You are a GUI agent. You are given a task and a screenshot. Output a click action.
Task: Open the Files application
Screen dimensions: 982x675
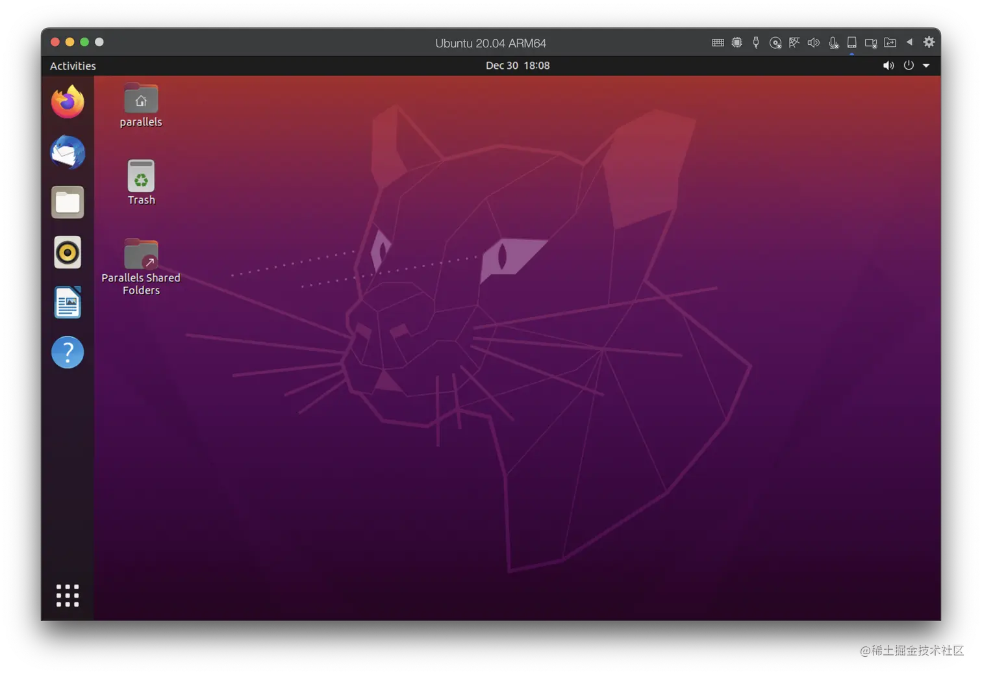(x=67, y=202)
